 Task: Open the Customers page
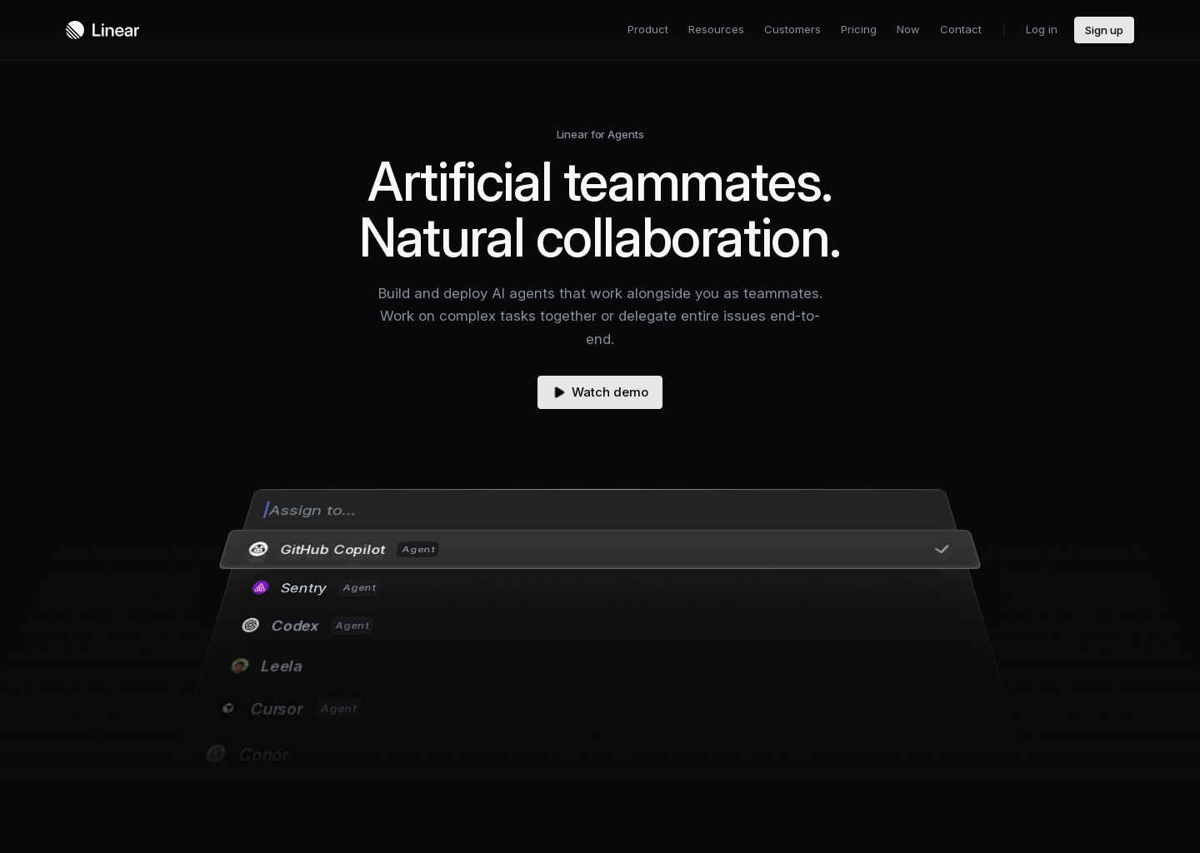pyautogui.click(x=792, y=30)
